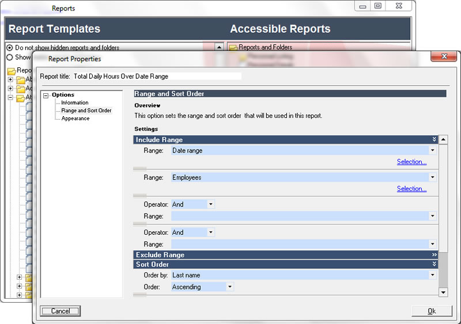Select Appearance in the Options tree

coord(75,119)
